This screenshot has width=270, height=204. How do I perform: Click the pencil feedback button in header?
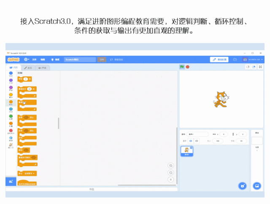(219, 59)
